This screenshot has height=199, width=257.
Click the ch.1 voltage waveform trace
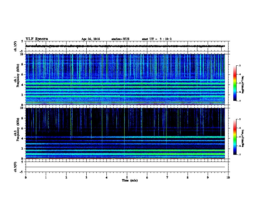[x=125, y=46]
